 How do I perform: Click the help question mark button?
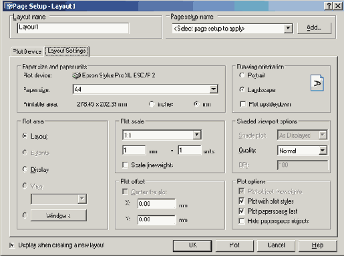329,6
